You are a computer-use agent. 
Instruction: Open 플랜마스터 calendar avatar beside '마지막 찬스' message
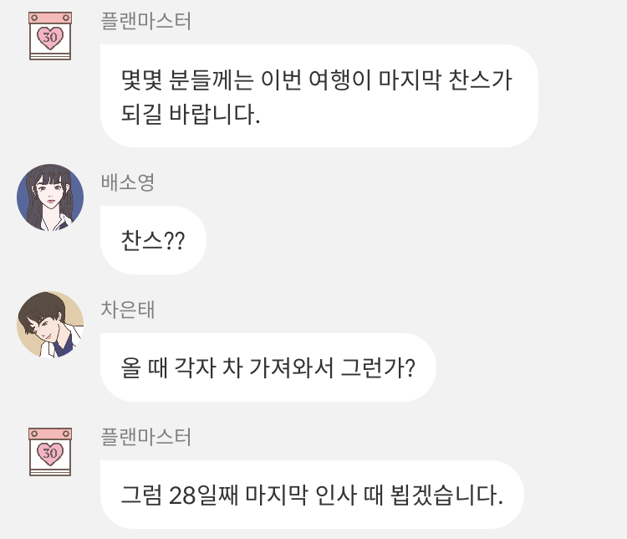[50, 36]
